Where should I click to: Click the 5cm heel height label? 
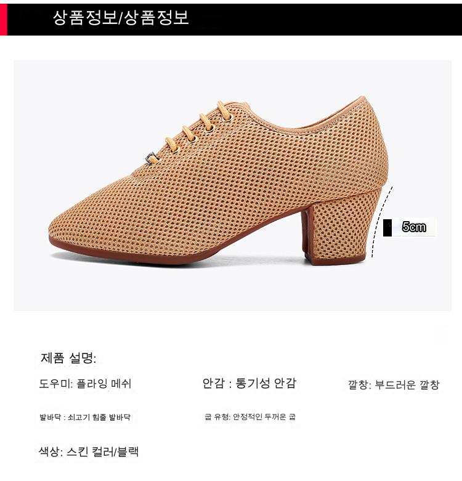tap(414, 227)
